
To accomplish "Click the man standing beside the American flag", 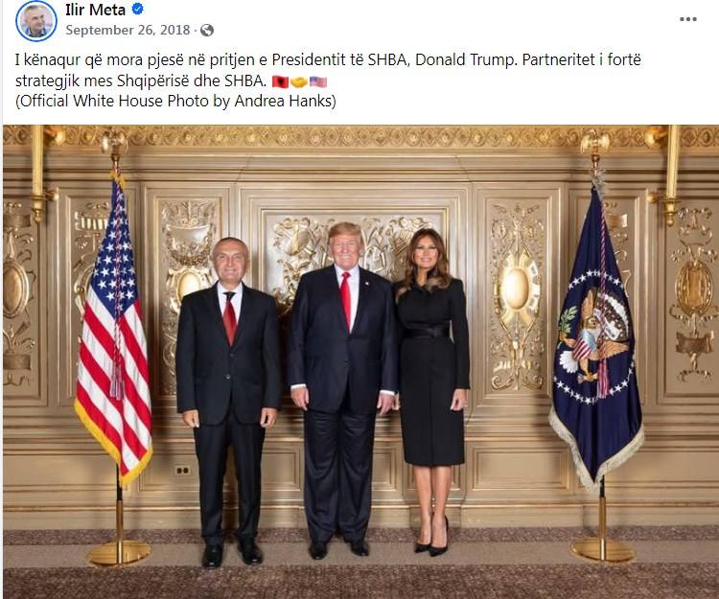I will coord(228,401).
